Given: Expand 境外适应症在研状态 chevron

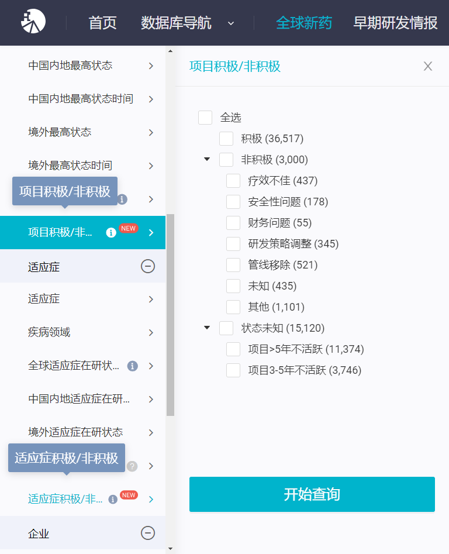Looking at the screenshot, I should [x=151, y=432].
